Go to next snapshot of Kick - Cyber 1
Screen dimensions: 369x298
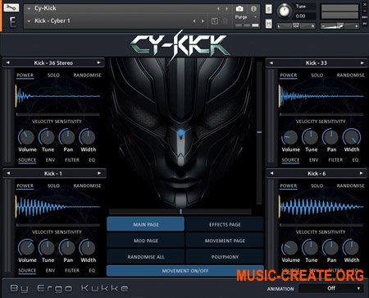coord(203,21)
